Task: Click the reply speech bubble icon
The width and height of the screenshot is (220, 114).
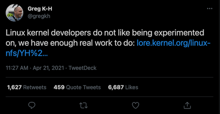Action: pyautogui.click(x=32, y=105)
